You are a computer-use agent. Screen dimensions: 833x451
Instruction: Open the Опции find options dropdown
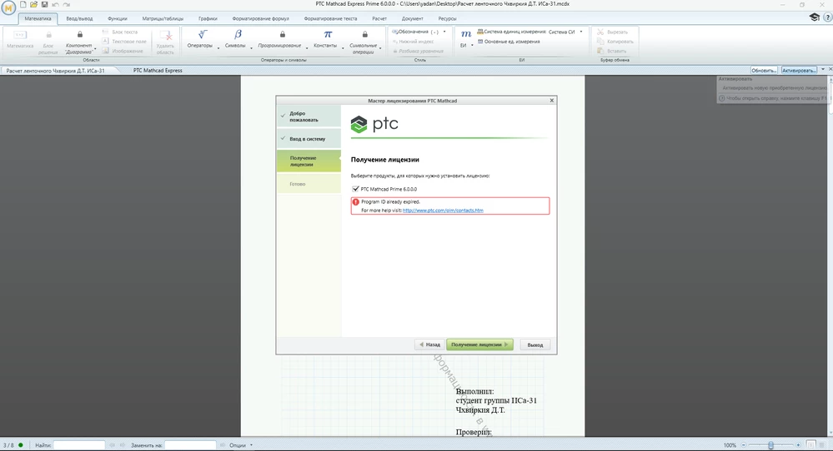[241, 445]
